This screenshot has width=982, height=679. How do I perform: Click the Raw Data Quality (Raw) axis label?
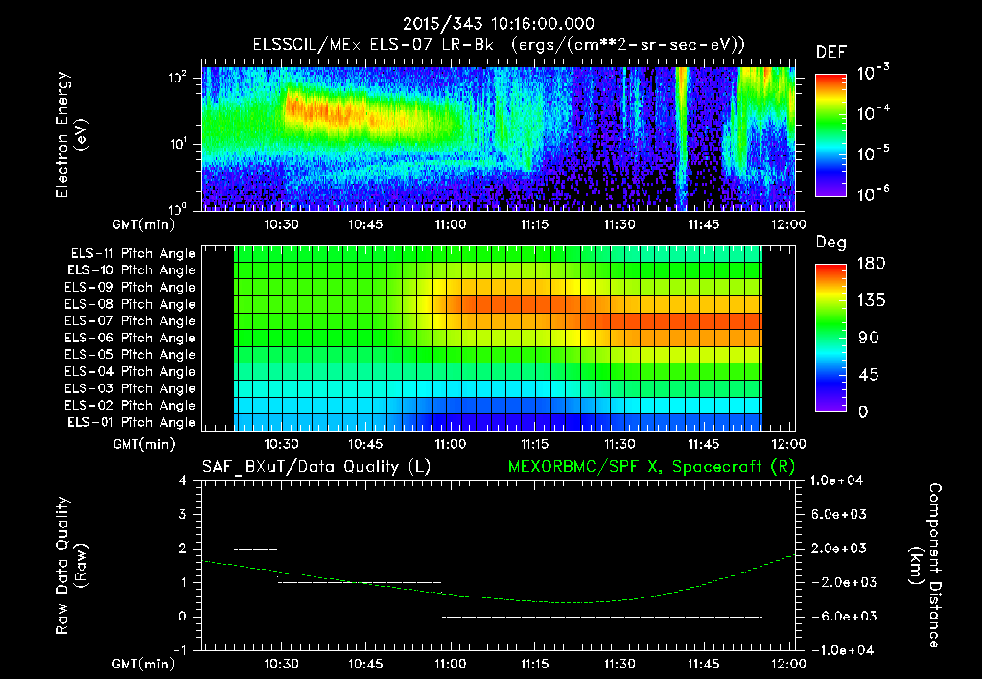point(70,566)
